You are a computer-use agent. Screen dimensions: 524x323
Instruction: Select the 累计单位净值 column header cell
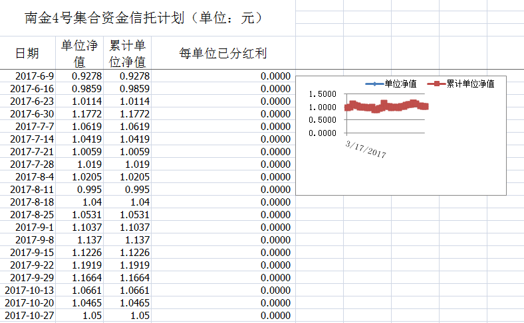(127, 53)
